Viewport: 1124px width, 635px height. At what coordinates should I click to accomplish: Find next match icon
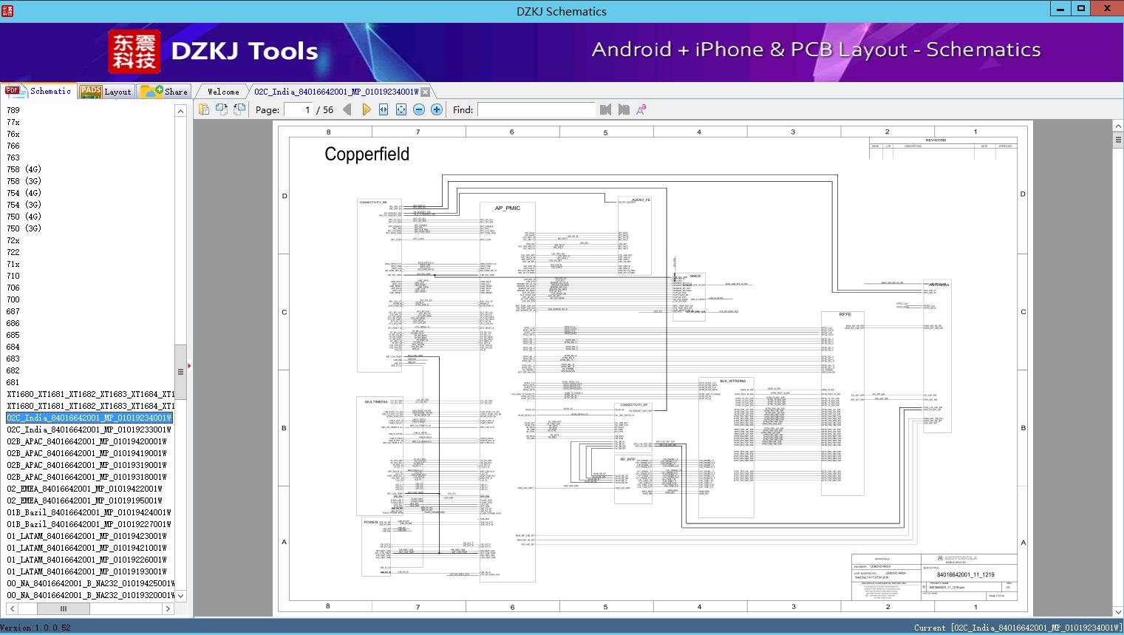(624, 109)
